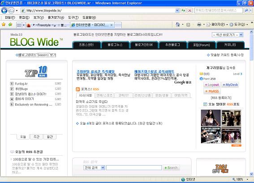The width and height of the screenshot is (254, 183).
Task: Click the 맞춤형 키워드 등록/수정 link
Action: point(227,55)
